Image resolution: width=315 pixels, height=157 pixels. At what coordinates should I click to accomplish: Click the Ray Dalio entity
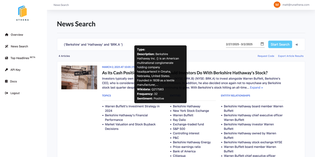180,120
